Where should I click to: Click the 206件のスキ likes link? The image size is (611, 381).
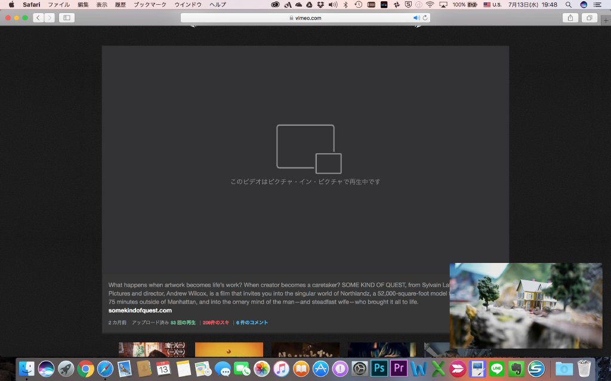click(x=216, y=323)
